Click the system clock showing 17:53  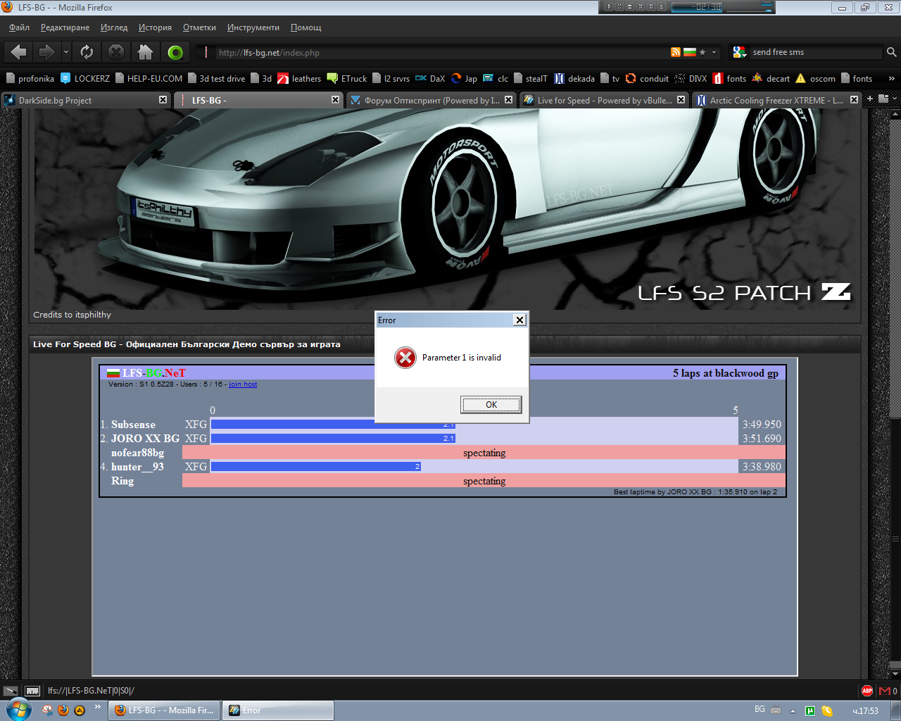pyautogui.click(x=865, y=710)
